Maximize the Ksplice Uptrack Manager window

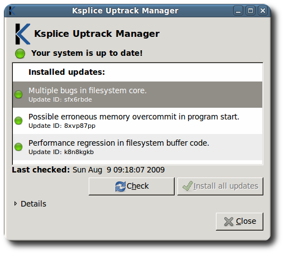(251, 11)
